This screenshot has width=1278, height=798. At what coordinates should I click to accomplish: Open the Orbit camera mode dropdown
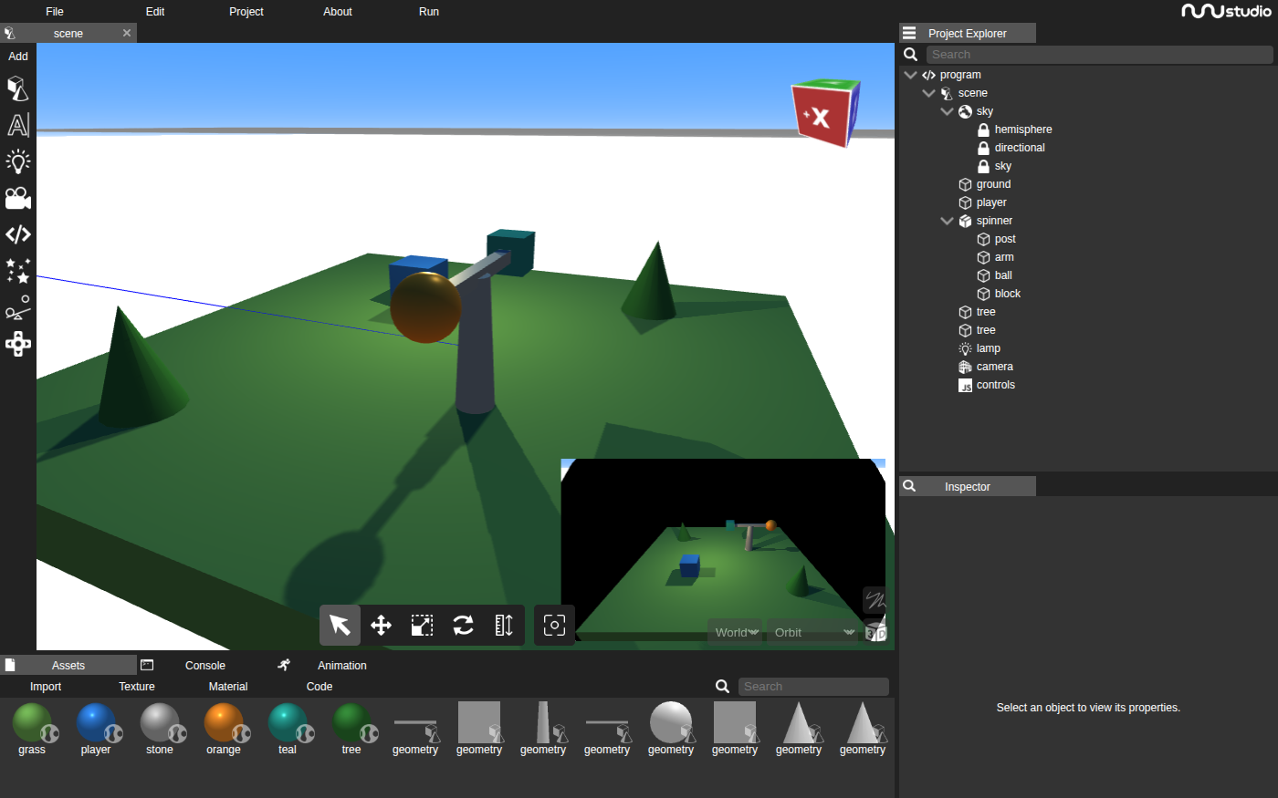(813, 632)
